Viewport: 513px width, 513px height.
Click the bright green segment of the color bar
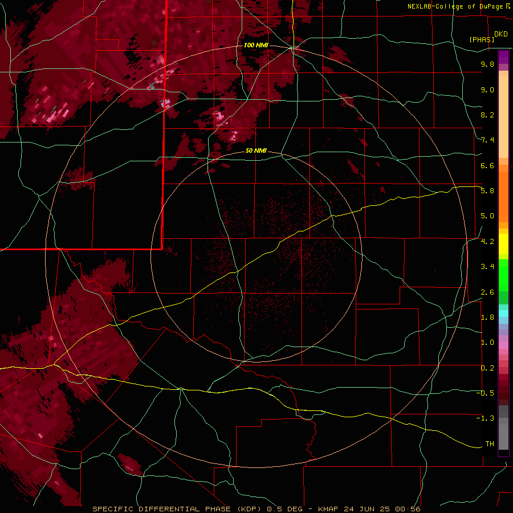pos(503,275)
